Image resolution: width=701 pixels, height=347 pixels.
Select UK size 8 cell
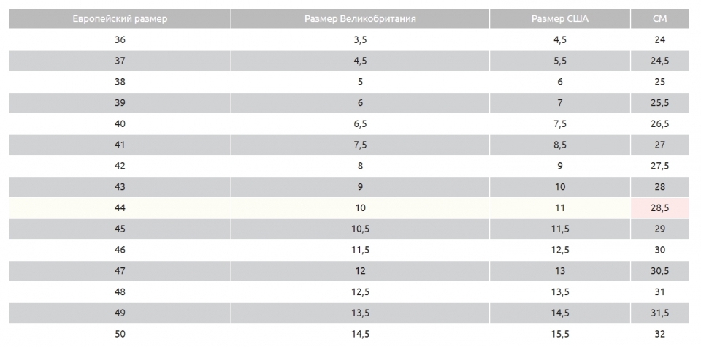tap(360, 166)
